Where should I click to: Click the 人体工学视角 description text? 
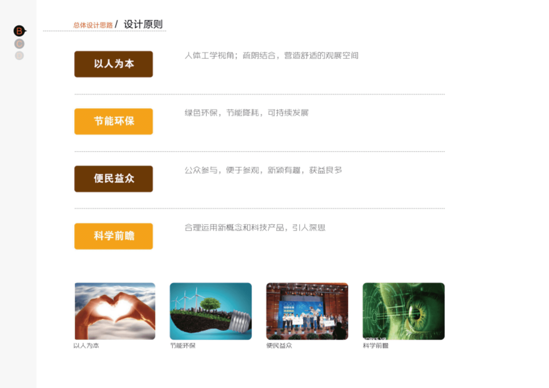[271, 56]
